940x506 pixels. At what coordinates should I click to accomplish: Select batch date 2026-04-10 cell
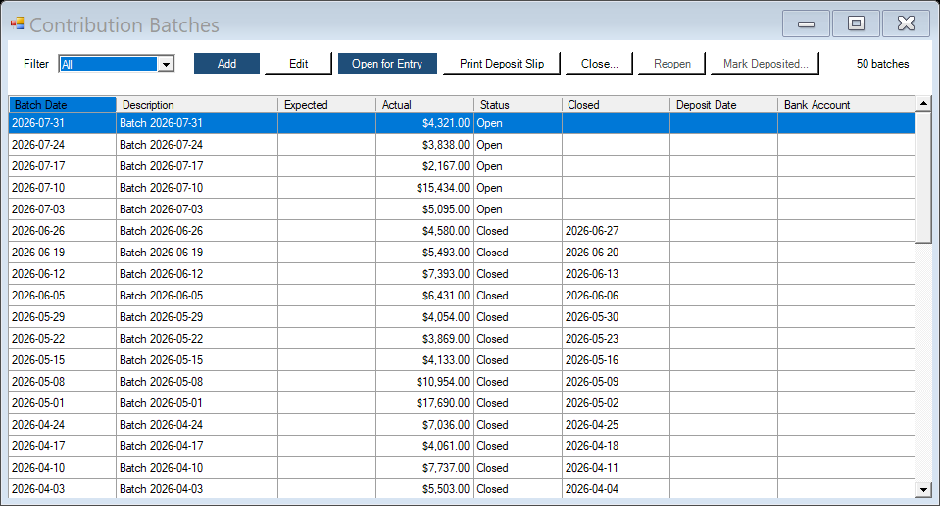63,468
